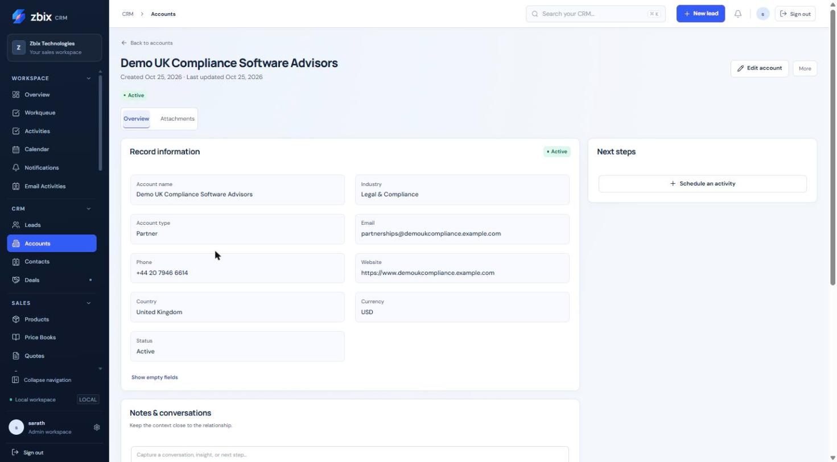Open Email Activities
Viewport: 837px width, 462px height.
[52, 186]
